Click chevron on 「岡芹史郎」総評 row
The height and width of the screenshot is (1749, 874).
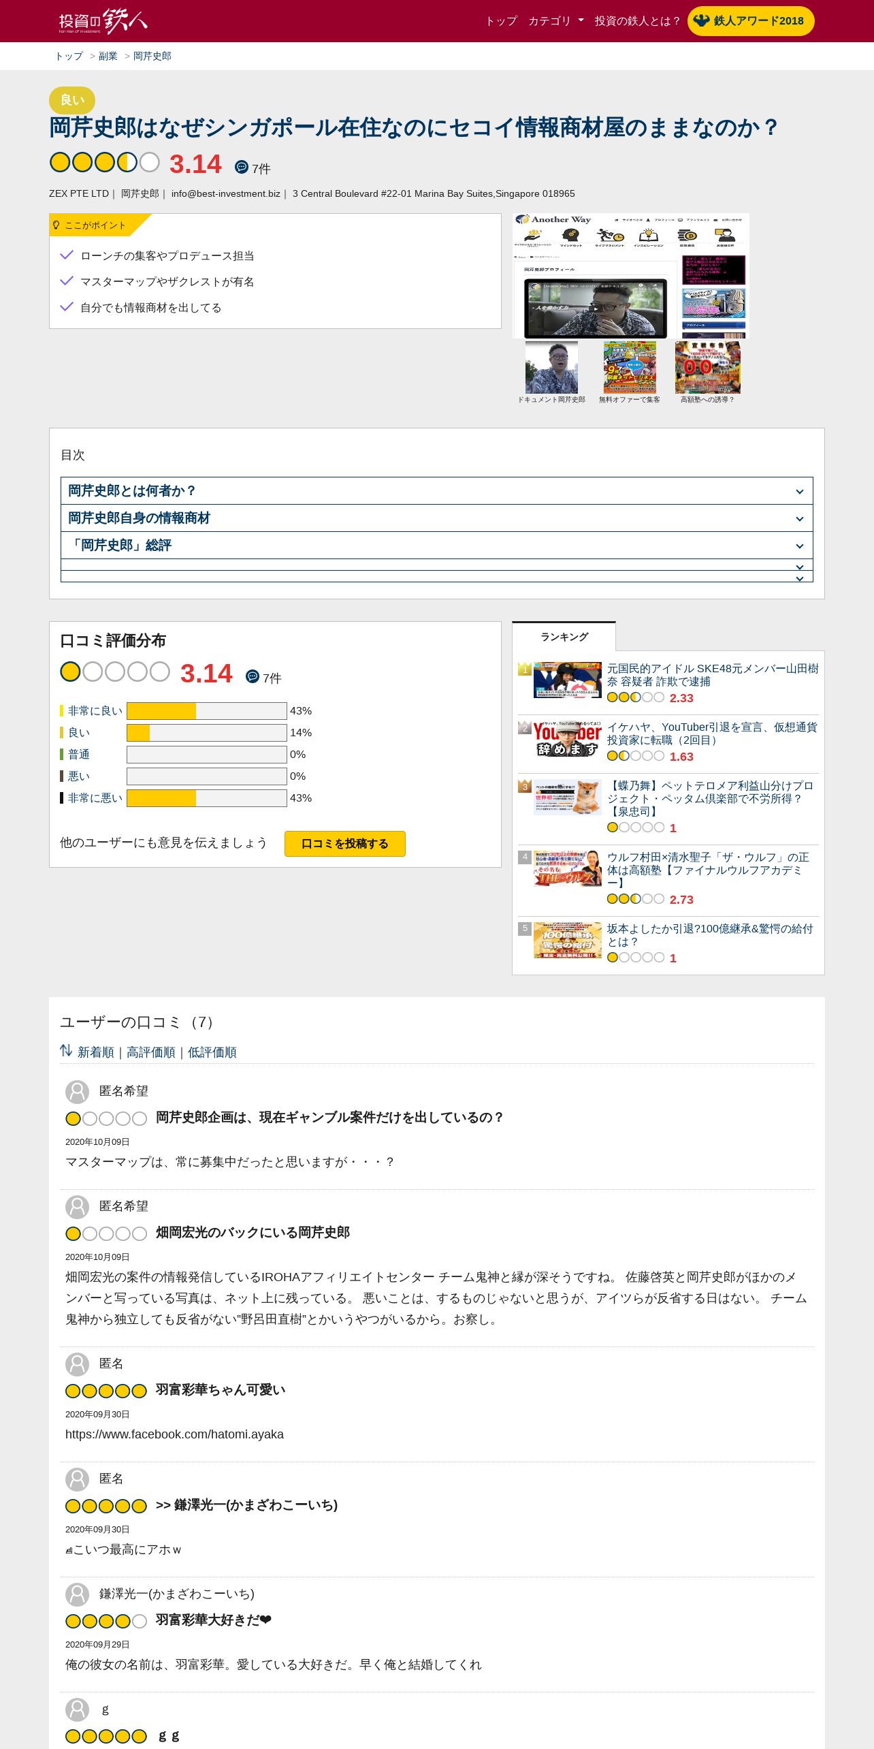pyautogui.click(x=800, y=546)
